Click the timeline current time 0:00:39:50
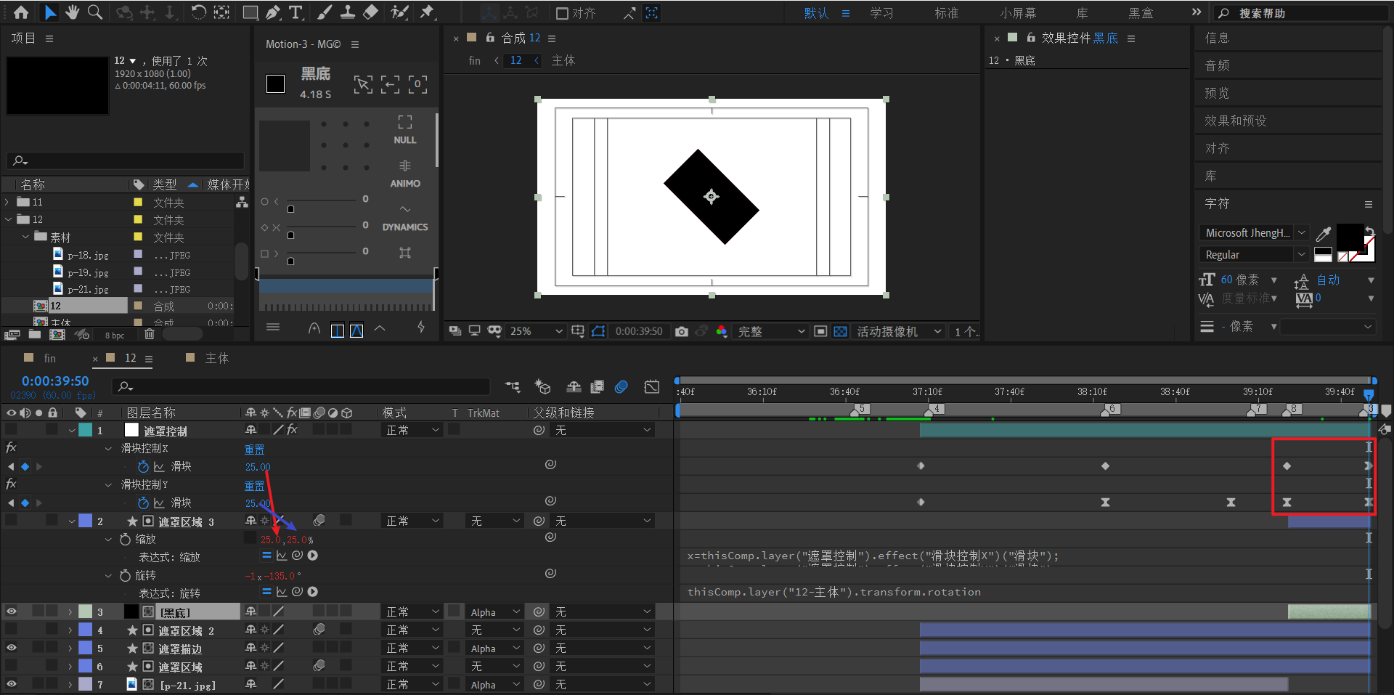 [x=55, y=381]
